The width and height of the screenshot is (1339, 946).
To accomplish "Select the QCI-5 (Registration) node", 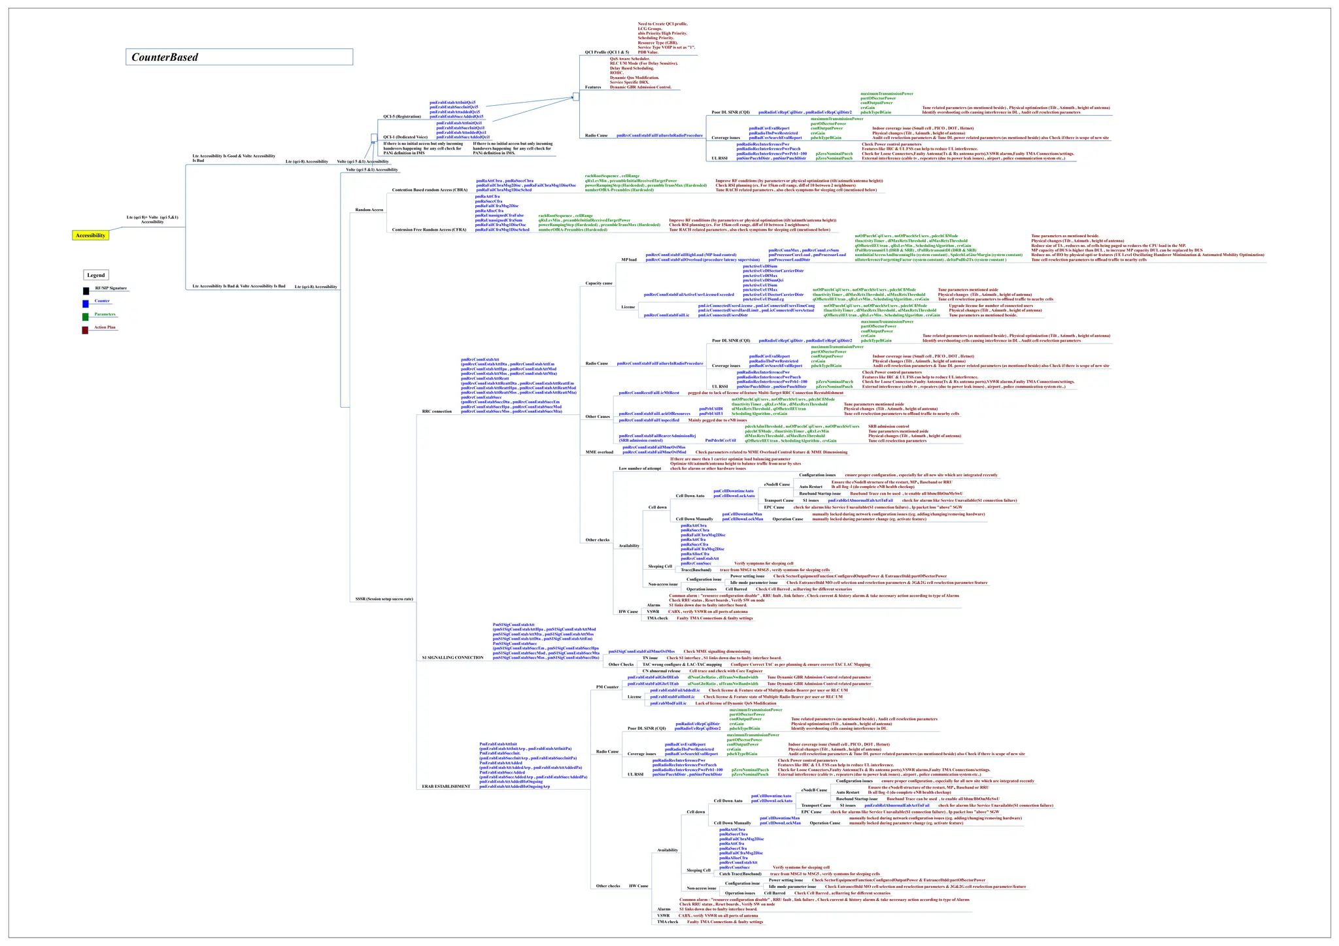I will click(x=401, y=117).
